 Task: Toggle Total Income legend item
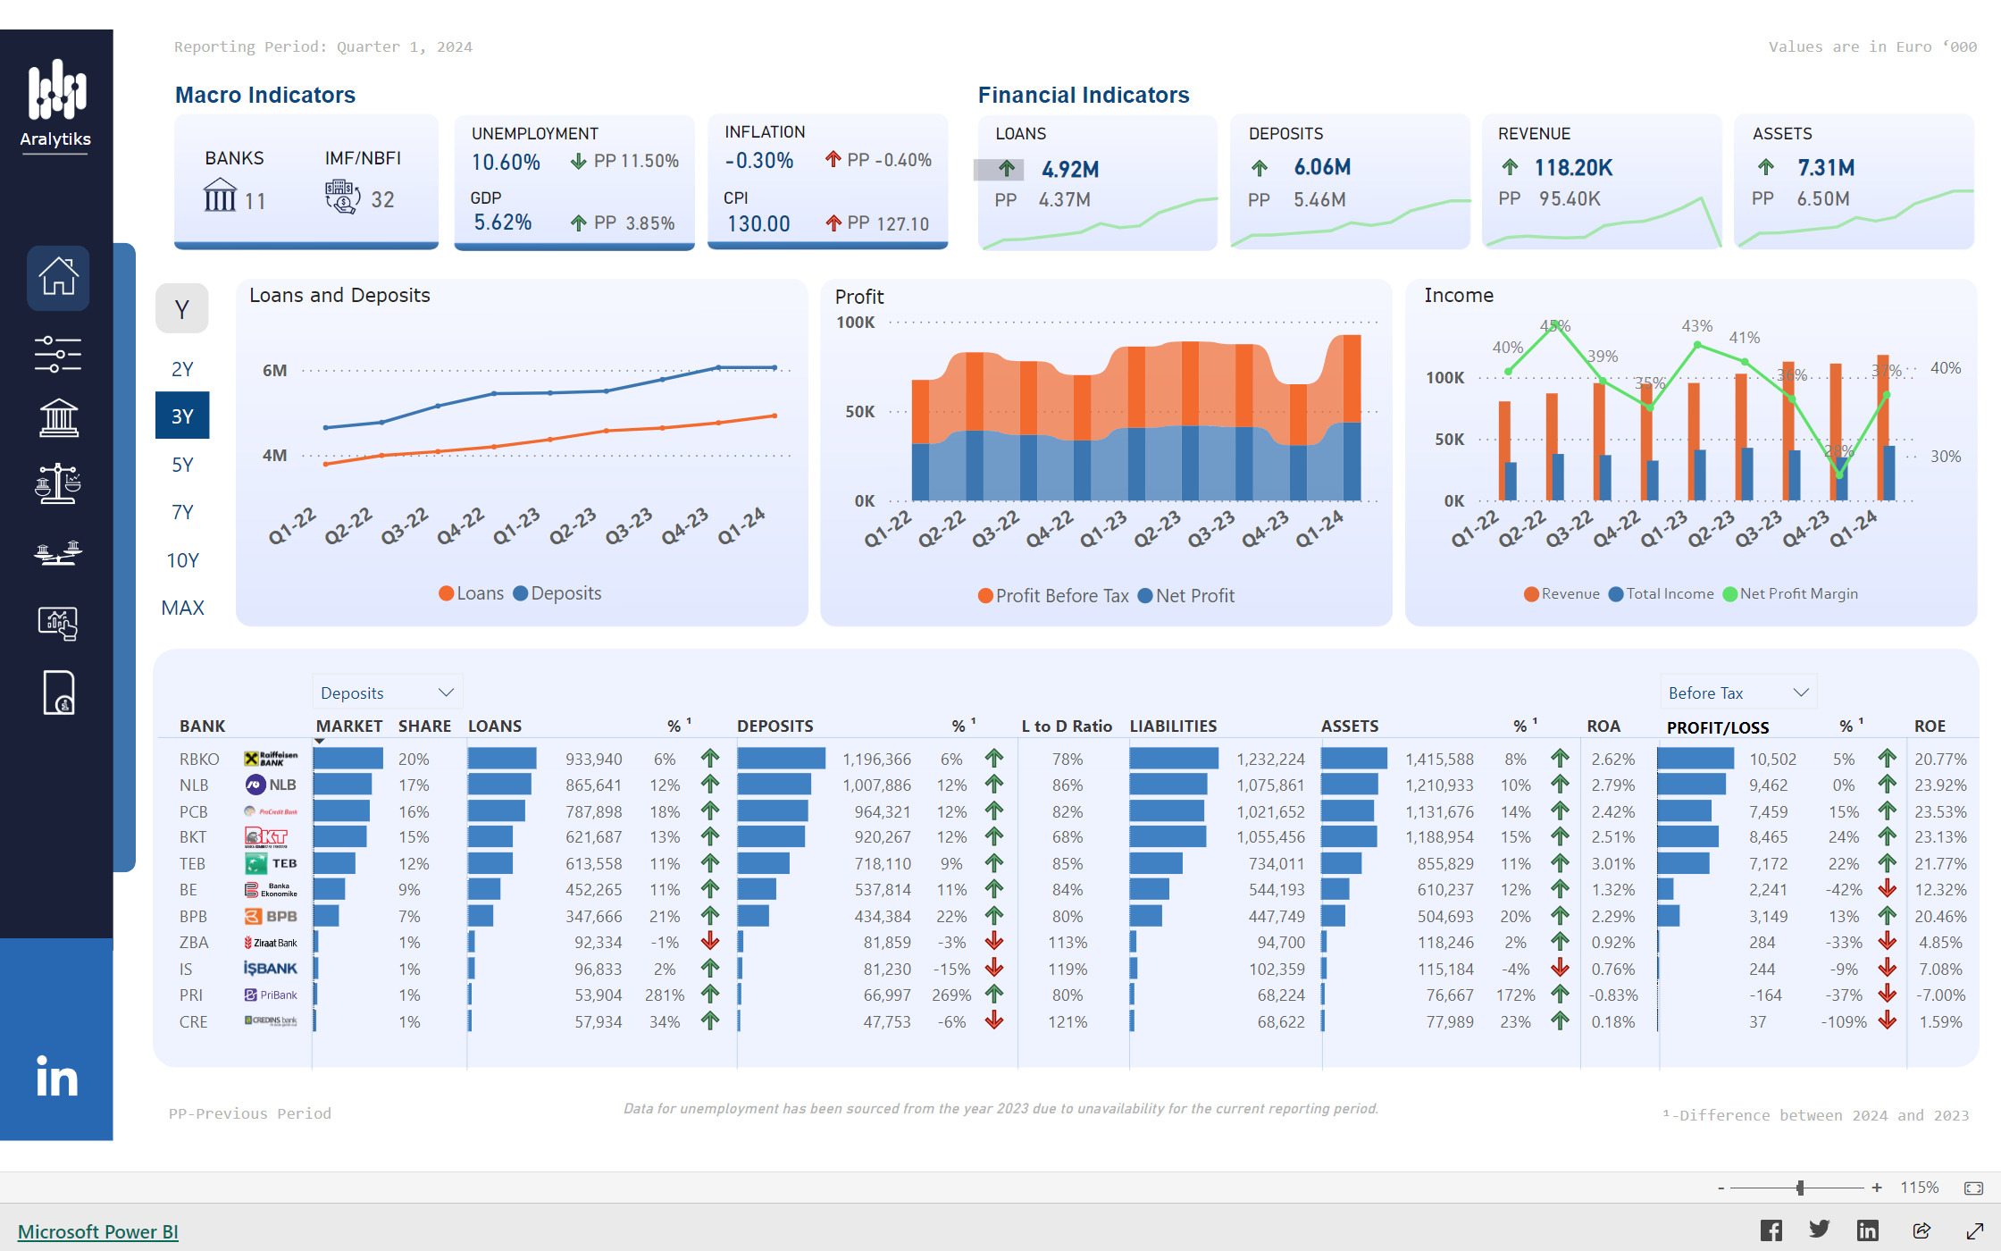(1662, 593)
